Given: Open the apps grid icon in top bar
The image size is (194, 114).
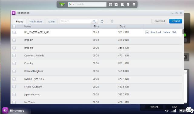Looking at the screenshot, I should point(110,4).
